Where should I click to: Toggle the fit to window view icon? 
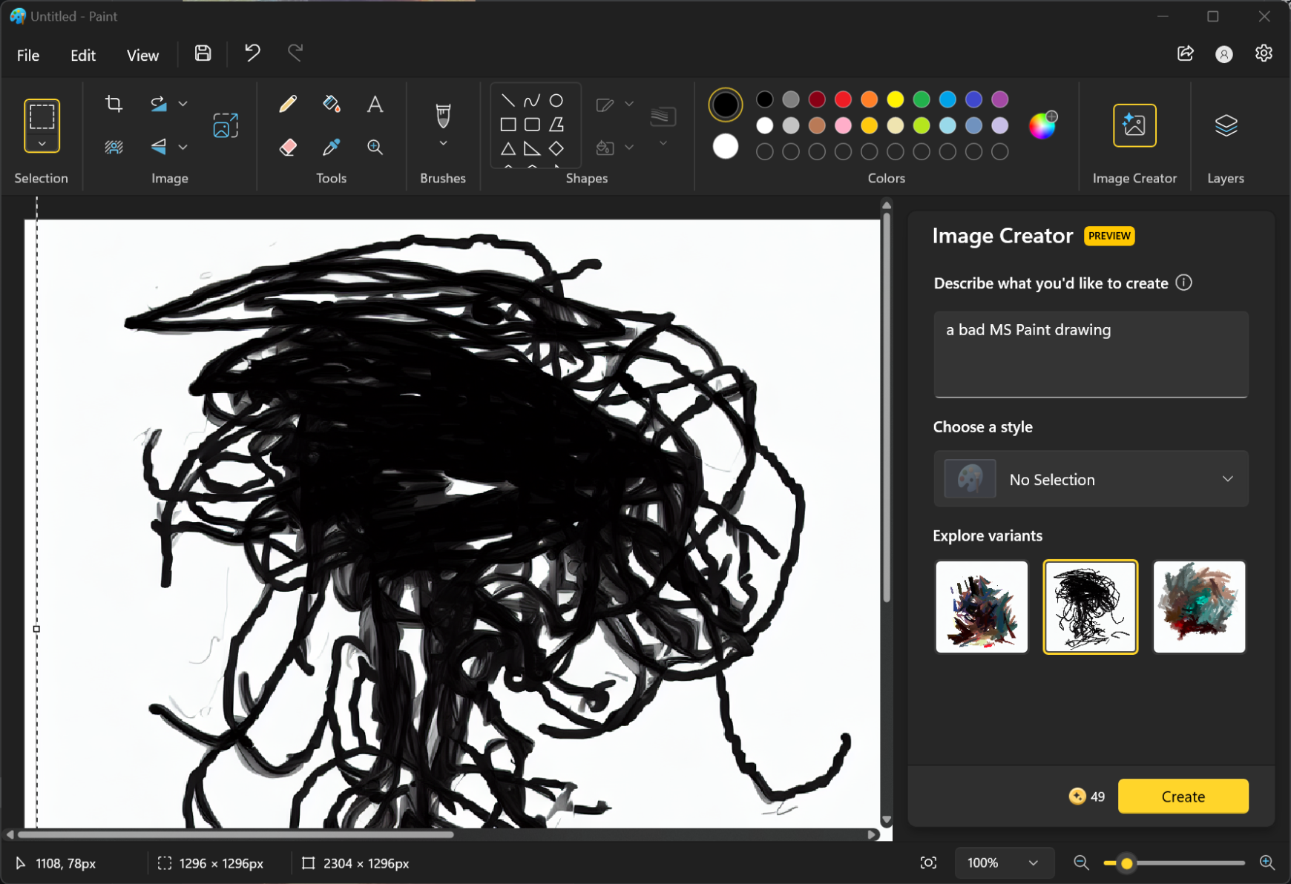point(928,862)
